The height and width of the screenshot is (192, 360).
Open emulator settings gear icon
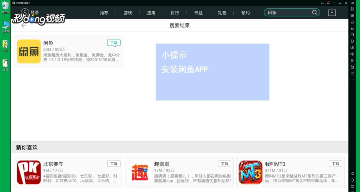(352, 41)
